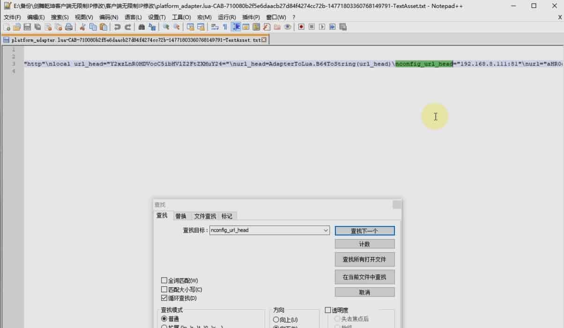Viewport: 564px width, 328px height.
Task: Click the 在当前文件中查找 button
Action: click(364, 277)
